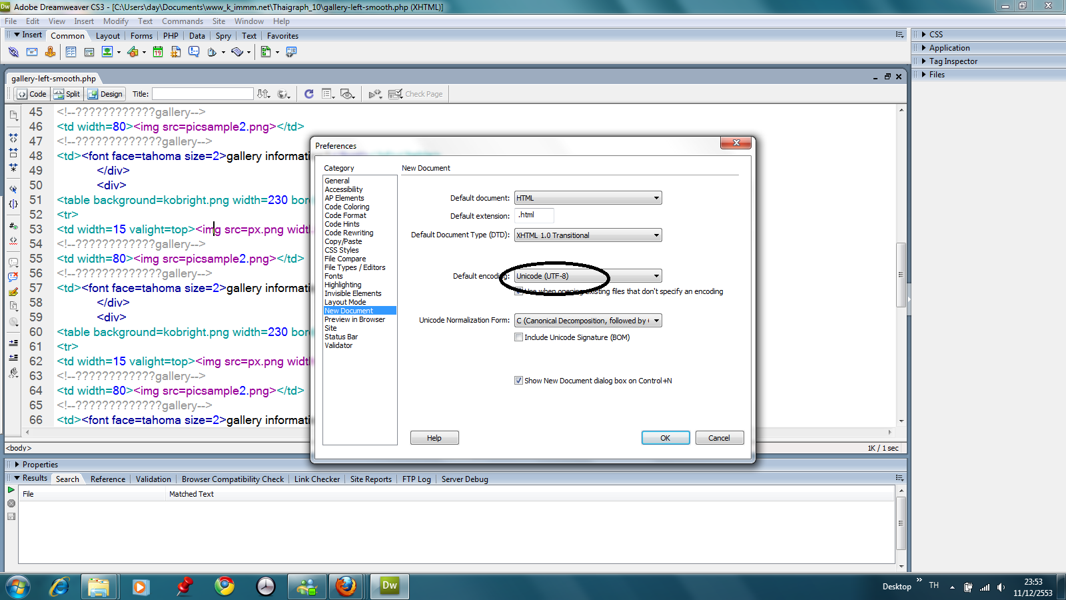
Task: Click the Tag Chooser icon
Action: coord(291,52)
